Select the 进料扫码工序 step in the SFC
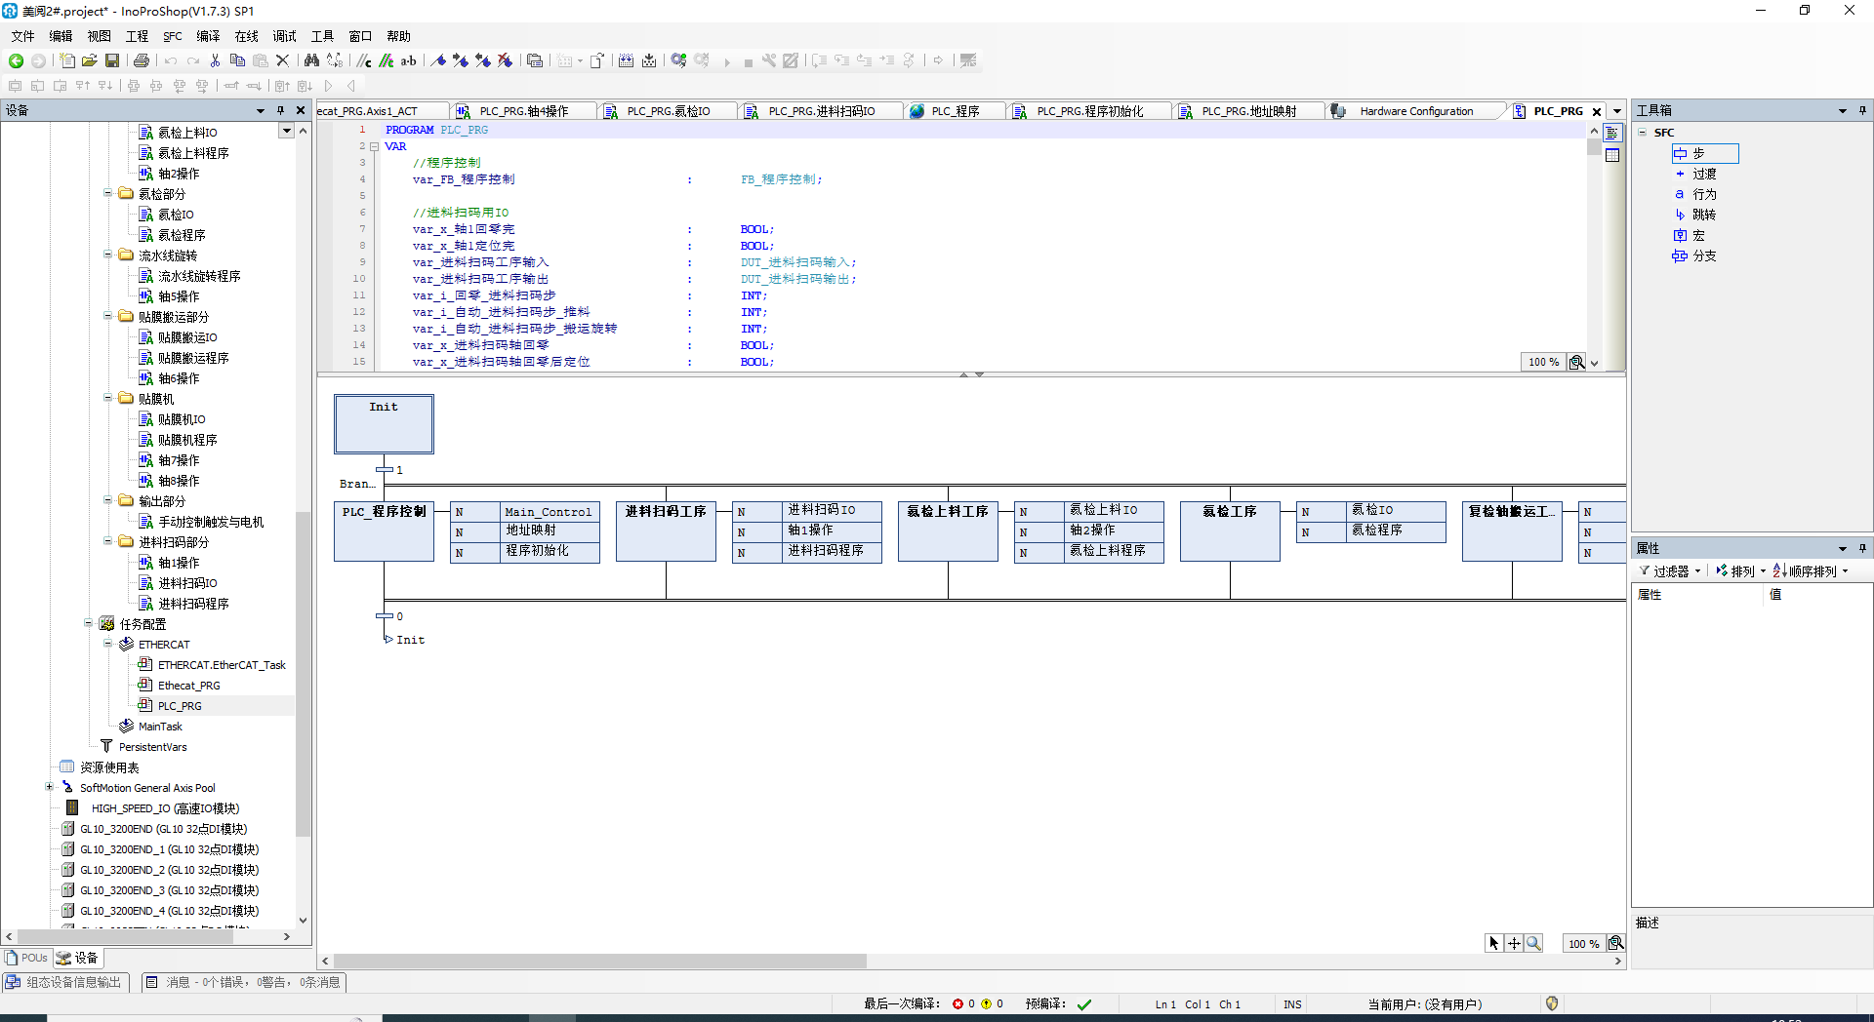This screenshot has width=1874, height=1022. pyautogui.click(x=666, y=531)
